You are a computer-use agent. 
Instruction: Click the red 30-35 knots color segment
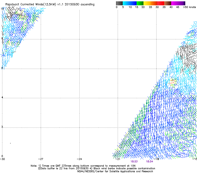161,3
